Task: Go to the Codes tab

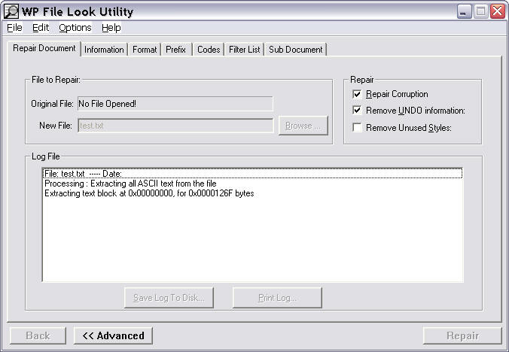Action: coord(209,50)
